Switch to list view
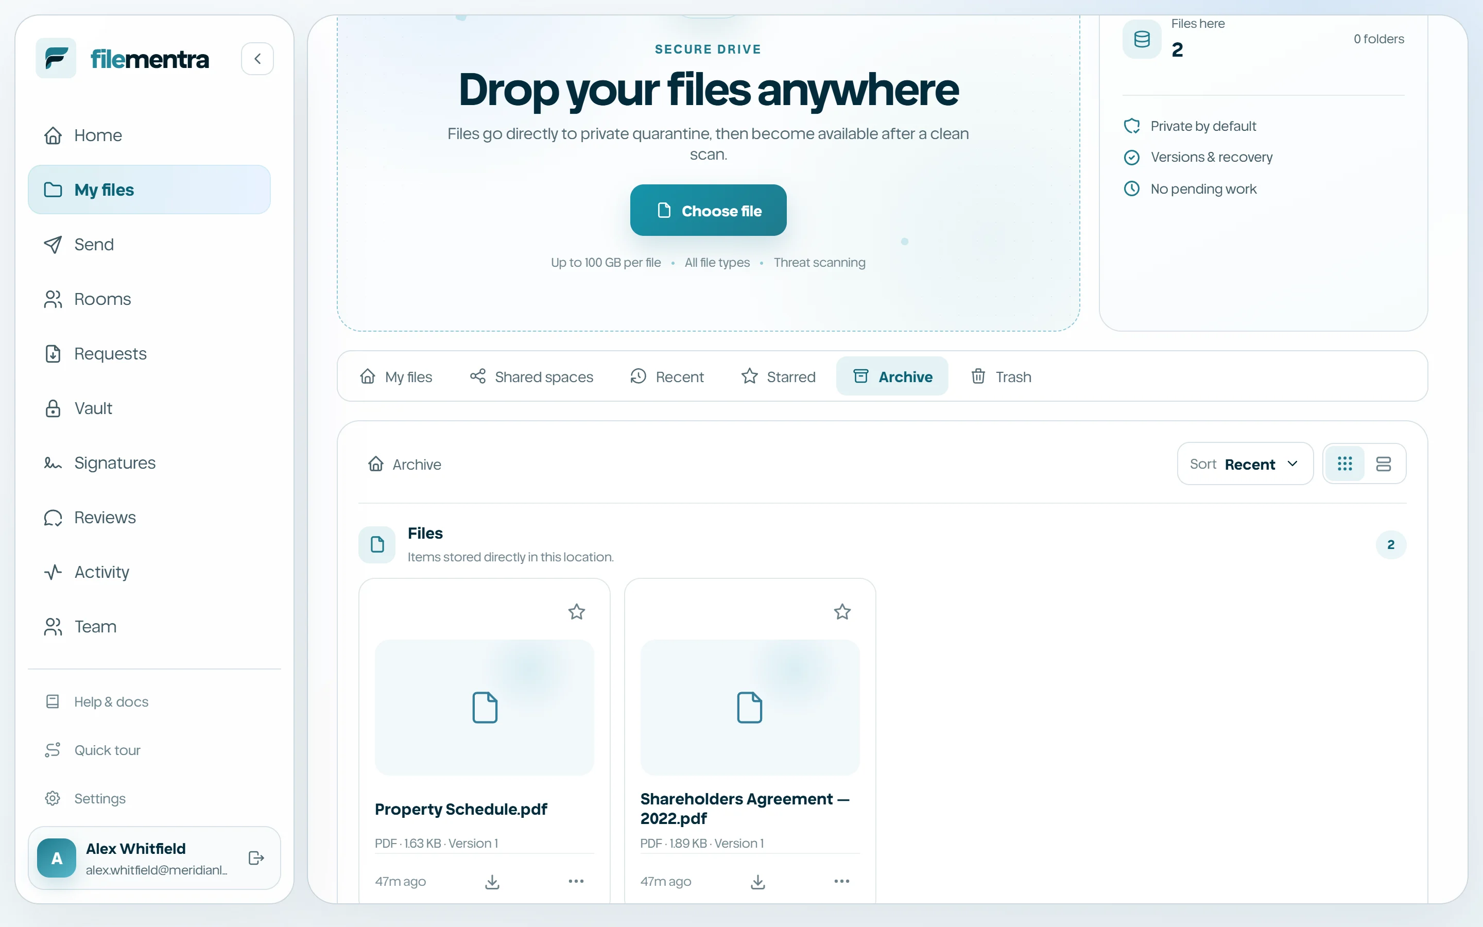The height and width of the screenshot is (927, 1483). click(1383, 463)
